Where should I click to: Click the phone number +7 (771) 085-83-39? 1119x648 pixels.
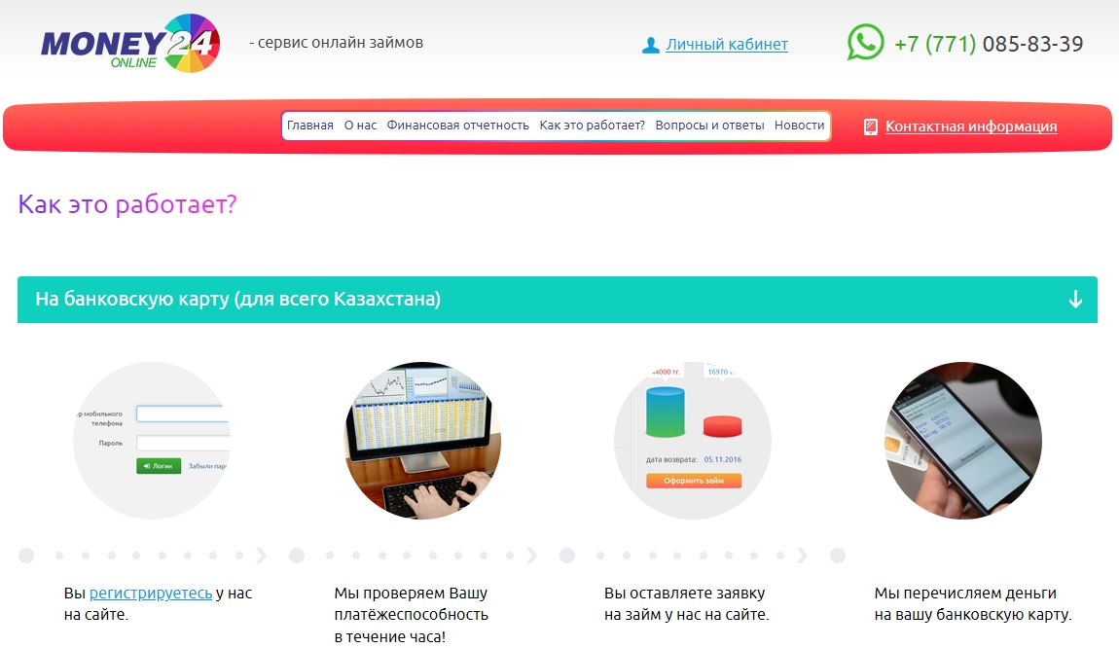[x=989, y=44]
